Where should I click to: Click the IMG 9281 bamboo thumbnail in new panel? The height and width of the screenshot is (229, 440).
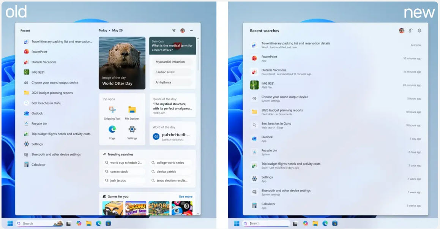point(254,85)
